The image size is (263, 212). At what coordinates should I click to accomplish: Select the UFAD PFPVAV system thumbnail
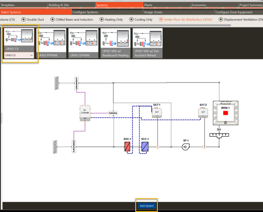coord(51,43)
